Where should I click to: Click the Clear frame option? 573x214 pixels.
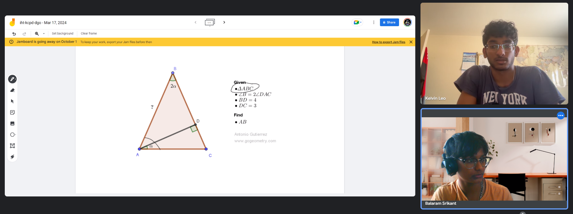coord(89,34)
